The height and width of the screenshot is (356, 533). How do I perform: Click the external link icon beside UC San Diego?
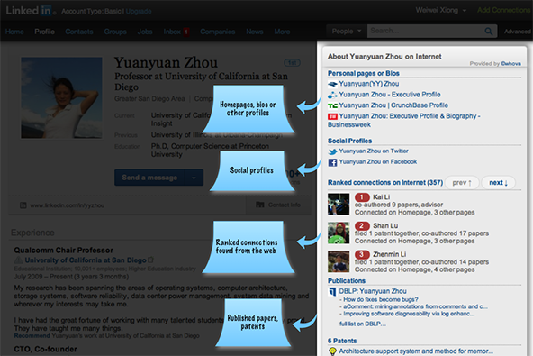[150, 260]
